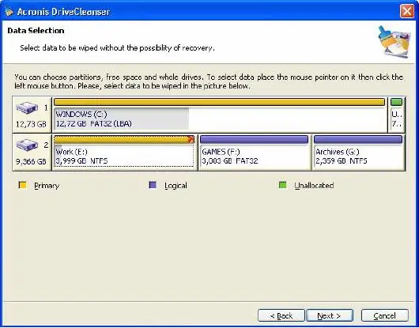Viewport: 419px width, 328px height.
Task: Click the yellow bar of the WINDOWS partition
Action: click(x=219, y=102)
